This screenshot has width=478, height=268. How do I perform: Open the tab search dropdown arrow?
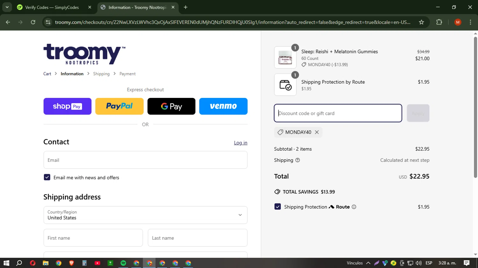coord(7,7)
